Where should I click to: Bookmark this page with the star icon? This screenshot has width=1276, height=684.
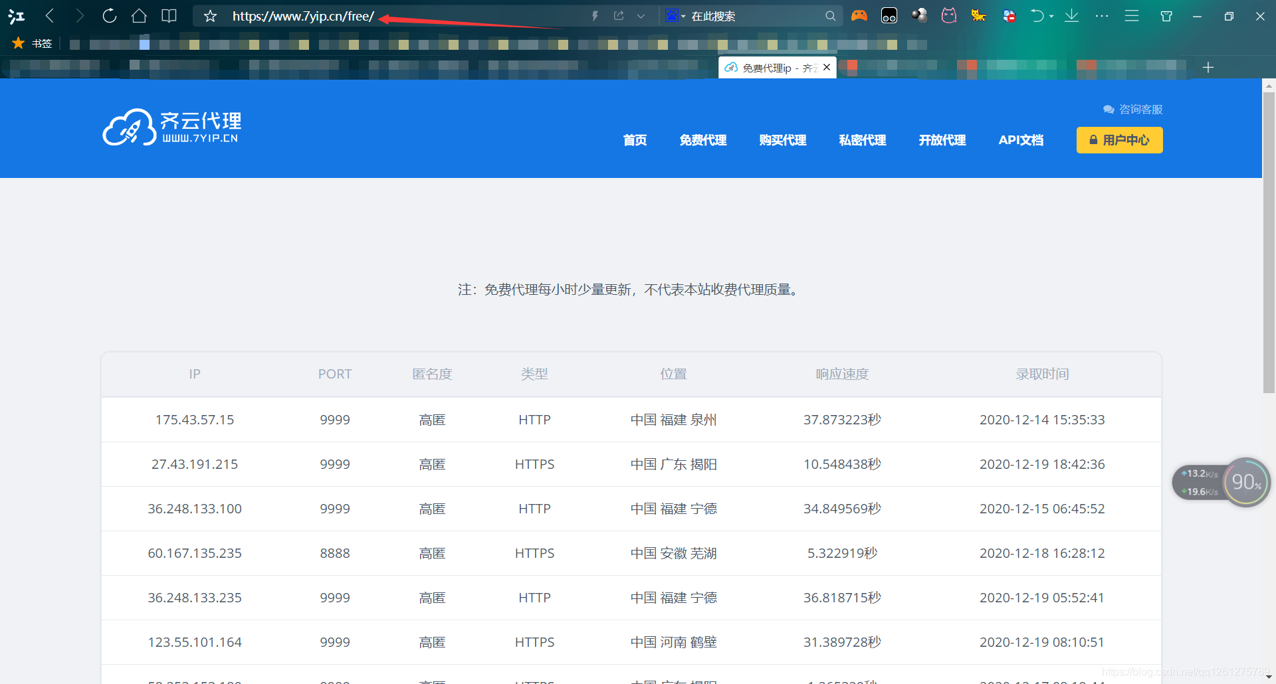(x=211, y=16)
